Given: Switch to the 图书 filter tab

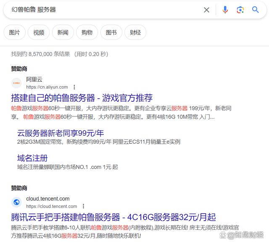Looking at the screenshot, I should [x=111, y=32].
